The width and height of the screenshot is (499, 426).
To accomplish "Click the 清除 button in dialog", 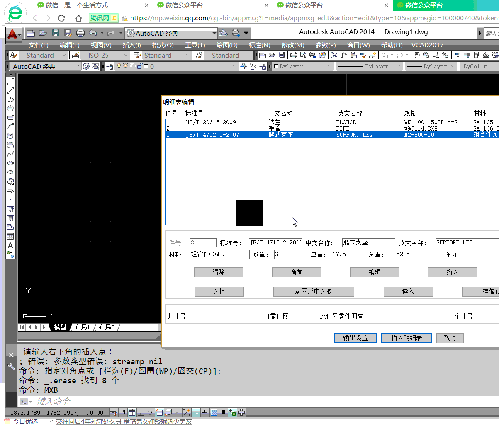I will coord(219,272).
